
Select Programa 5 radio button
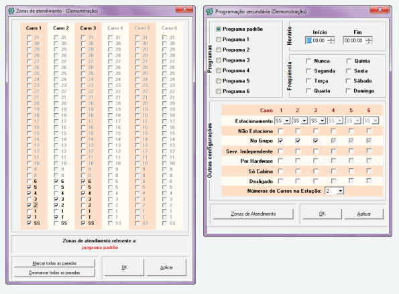(219, 81)
